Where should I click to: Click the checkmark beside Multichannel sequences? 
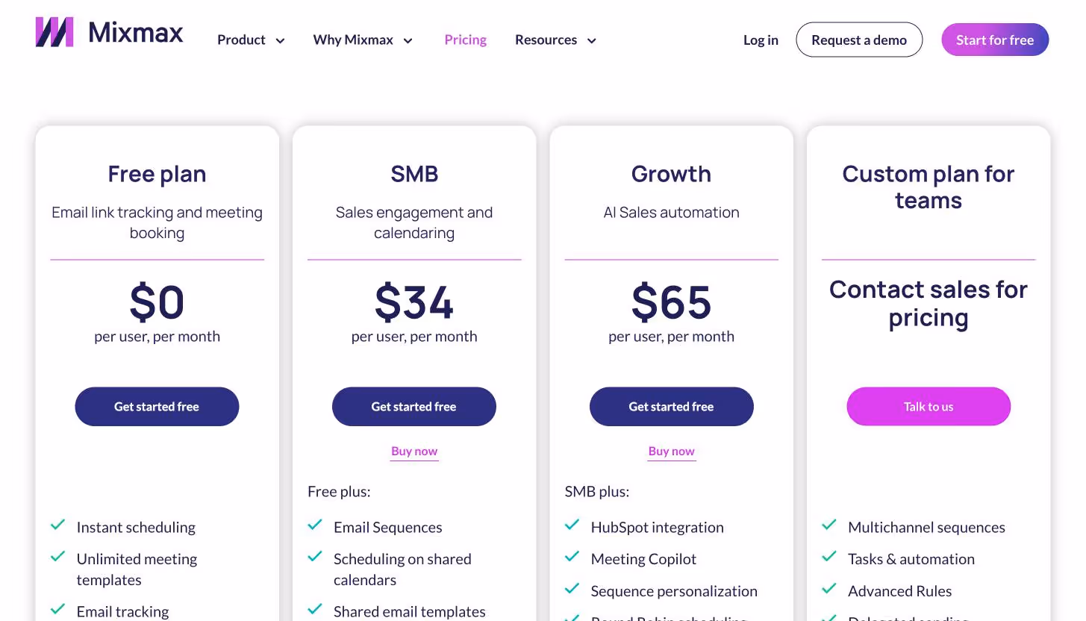(x=829, y=525)
